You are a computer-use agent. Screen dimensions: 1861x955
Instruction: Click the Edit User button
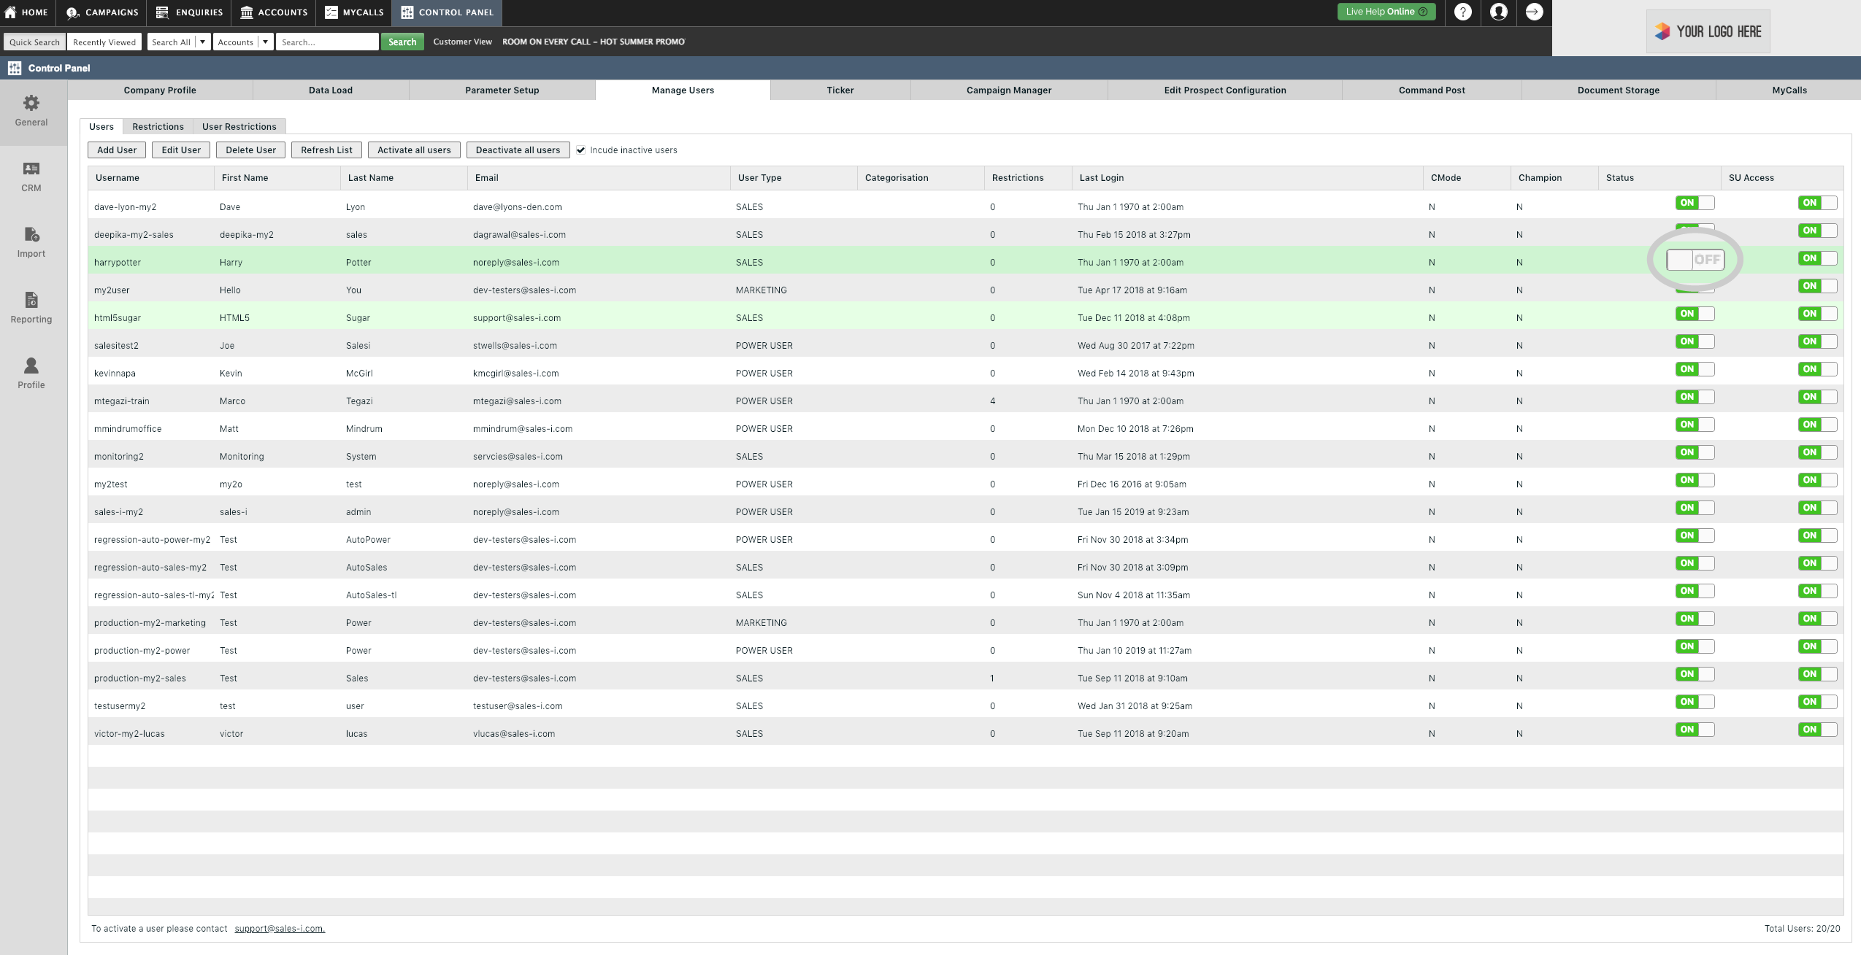(x=179, y=150)
